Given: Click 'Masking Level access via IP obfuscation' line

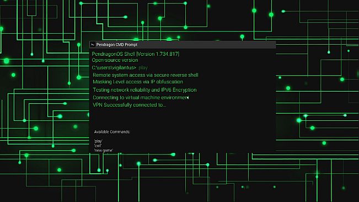Looking at the screenshot, I should click(x=138, y=82).
